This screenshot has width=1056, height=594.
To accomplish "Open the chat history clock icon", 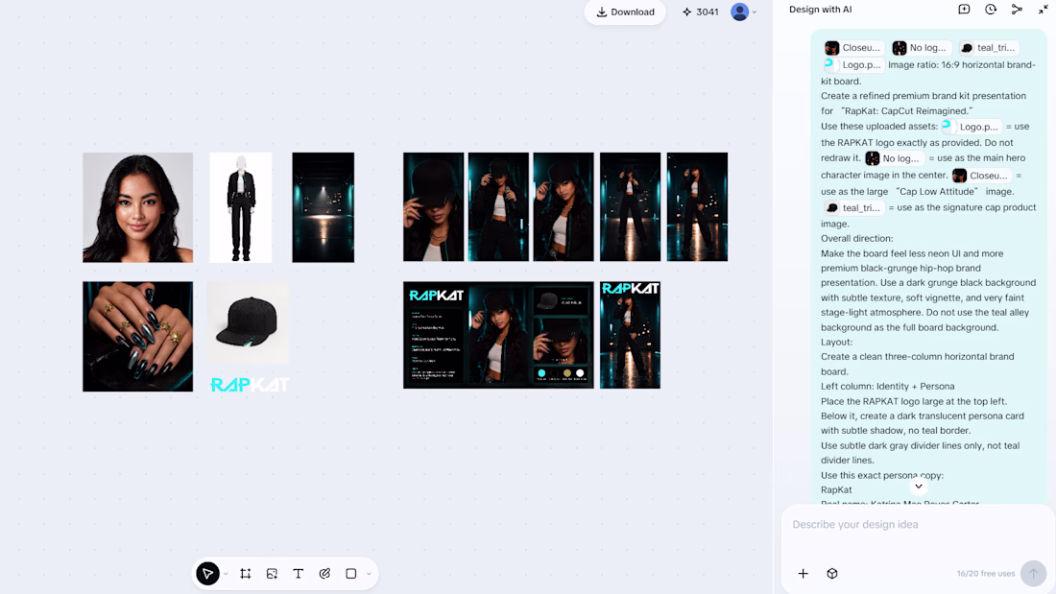I will (x=991, y=10).
